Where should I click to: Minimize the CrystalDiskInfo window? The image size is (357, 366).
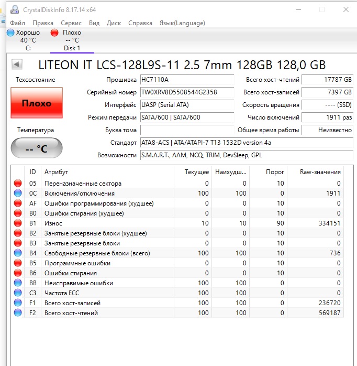pyautogui.click(x=298, y=9)
